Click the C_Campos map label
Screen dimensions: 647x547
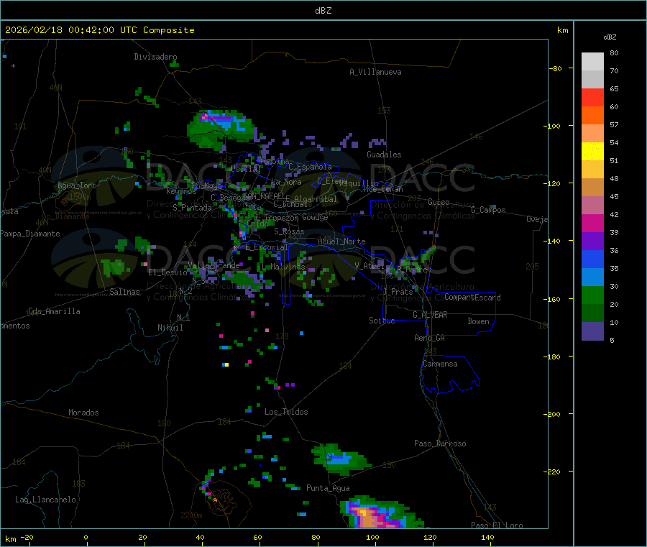pos(489,210)
